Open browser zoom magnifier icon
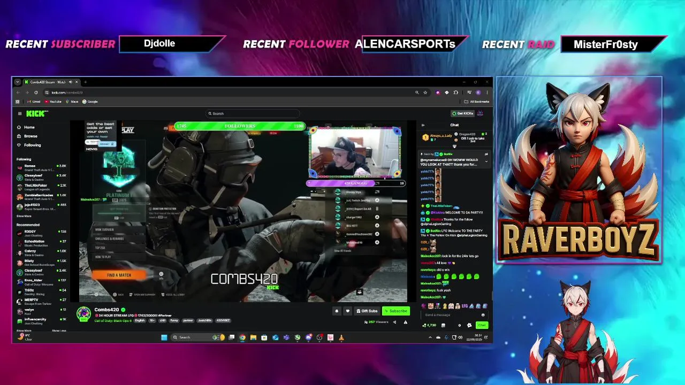 coord(417,93)
